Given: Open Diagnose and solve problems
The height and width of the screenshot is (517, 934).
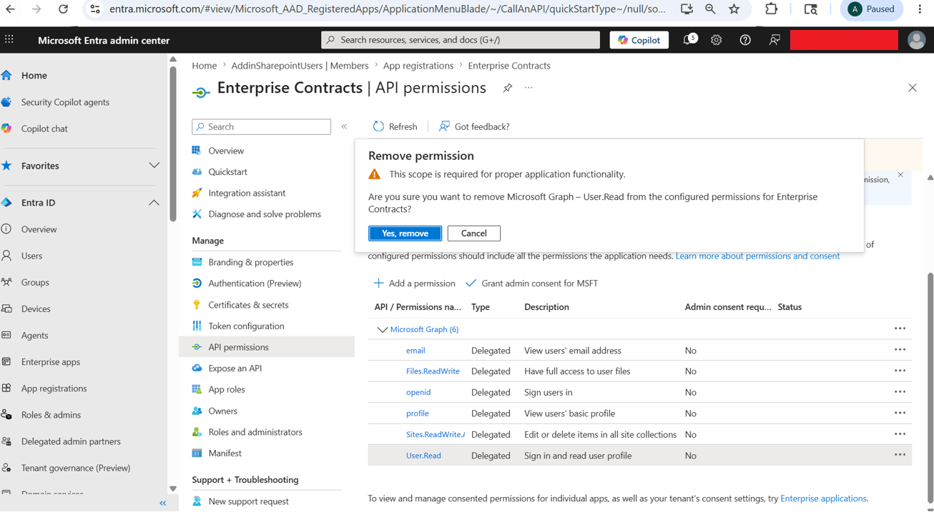Looking at the screenshot, I should [x=266, y=214].
